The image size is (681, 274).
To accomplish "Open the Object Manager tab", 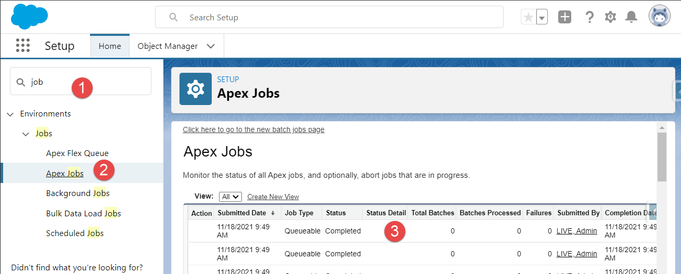I will (x=168, y=46).
